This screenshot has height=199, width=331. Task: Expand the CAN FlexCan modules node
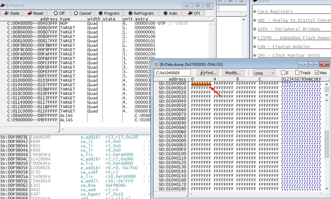click(x=255, y=46)
